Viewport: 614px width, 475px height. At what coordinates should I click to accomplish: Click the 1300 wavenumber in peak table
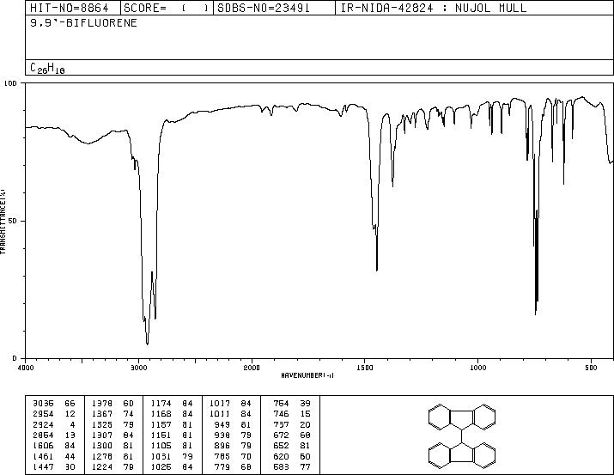coord(102,446)
